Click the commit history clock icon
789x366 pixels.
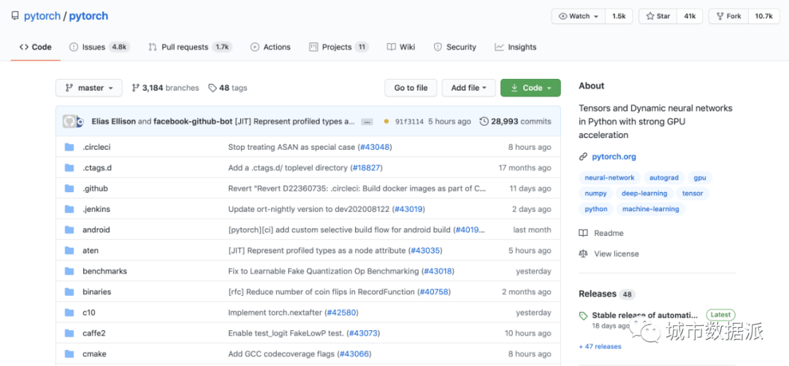[x=484, y=121]
